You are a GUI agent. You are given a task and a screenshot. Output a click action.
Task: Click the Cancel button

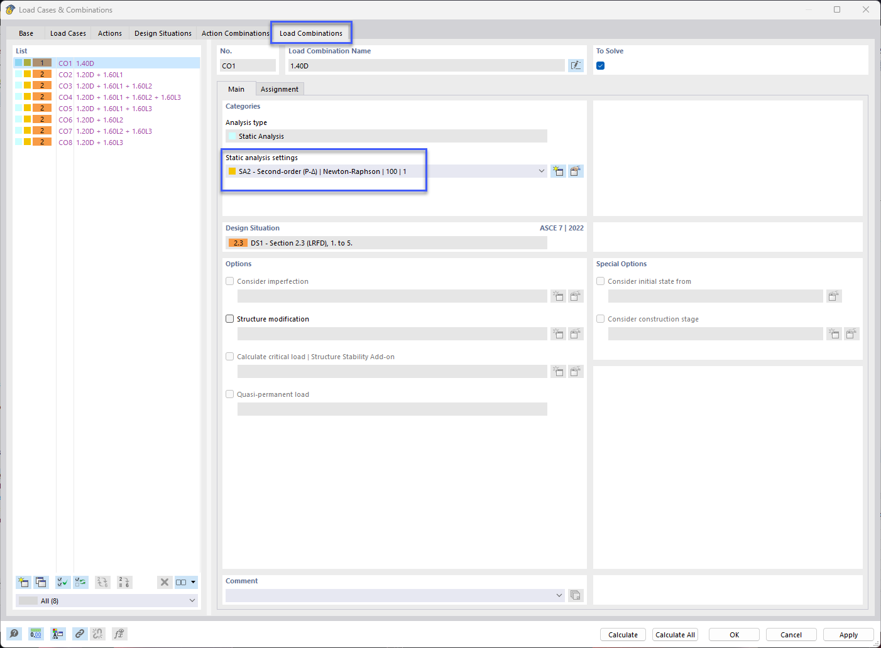coord(791,635)
